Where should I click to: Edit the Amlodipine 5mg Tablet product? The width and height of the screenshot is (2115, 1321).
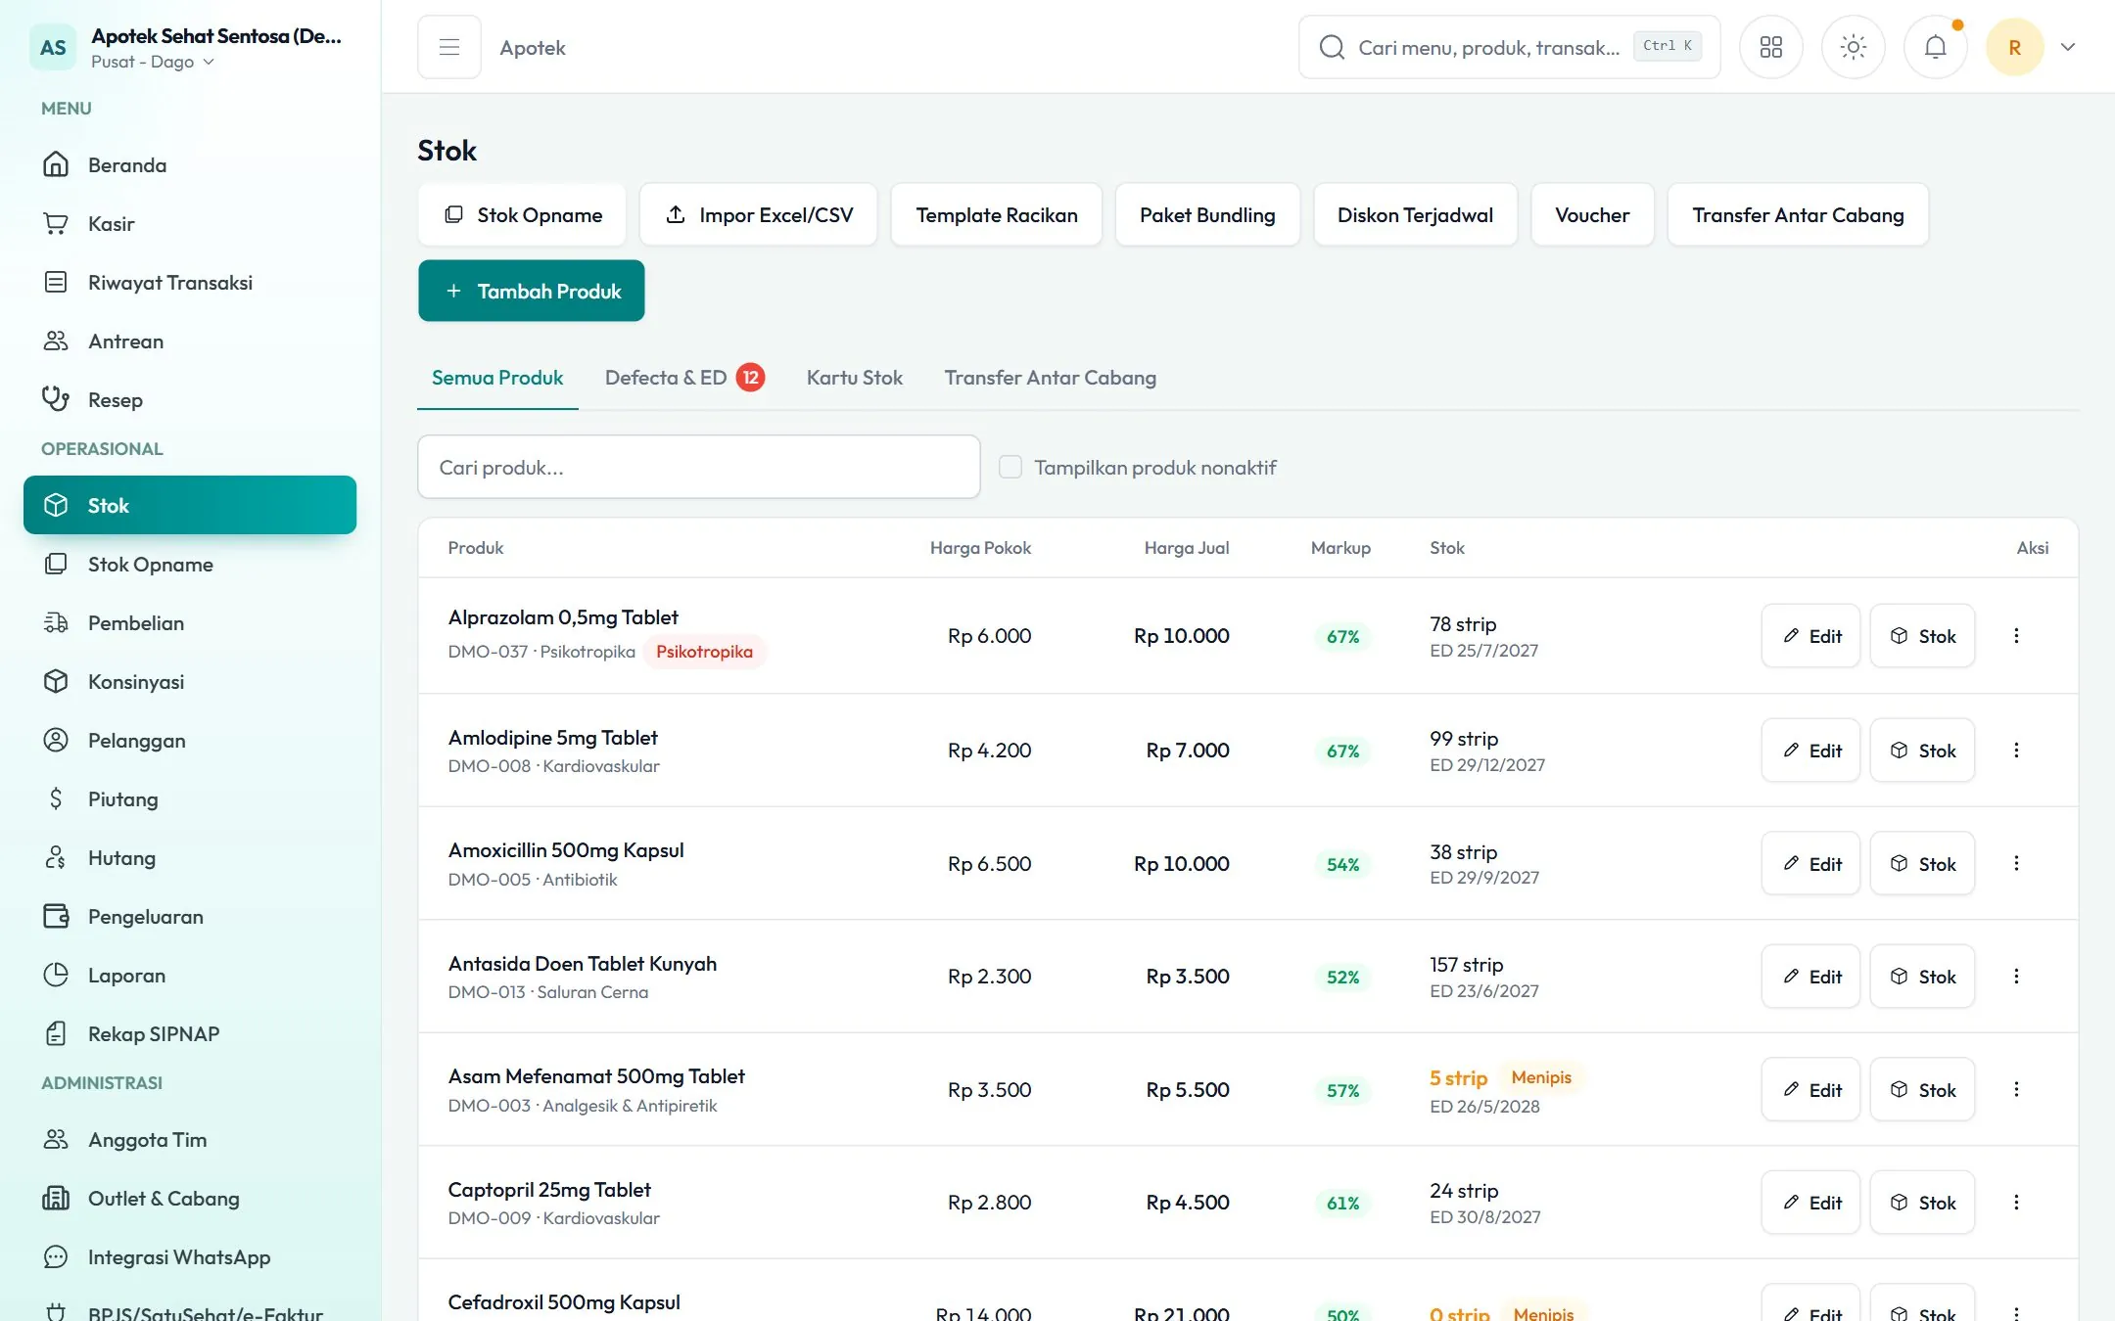click(1810, 750)
